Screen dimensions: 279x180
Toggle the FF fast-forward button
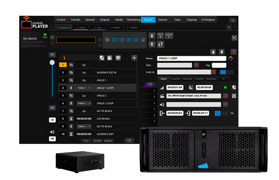point(52,55)
